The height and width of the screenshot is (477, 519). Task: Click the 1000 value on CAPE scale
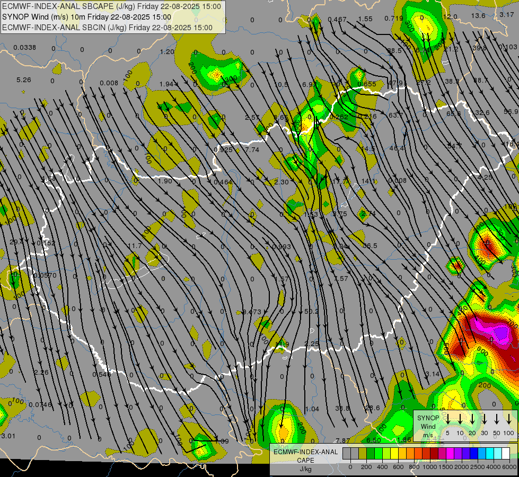tap(430, 467)
